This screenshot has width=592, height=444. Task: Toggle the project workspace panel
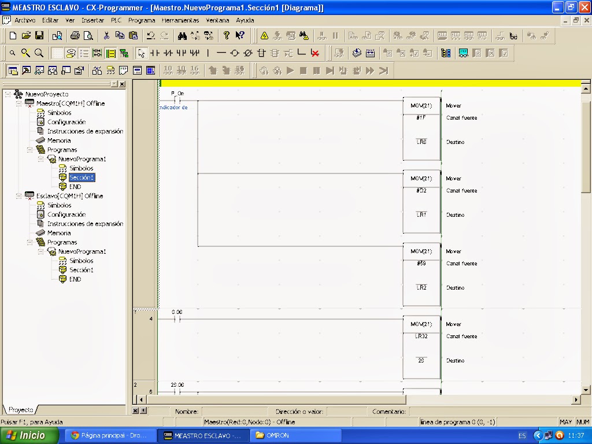point(13,71)
